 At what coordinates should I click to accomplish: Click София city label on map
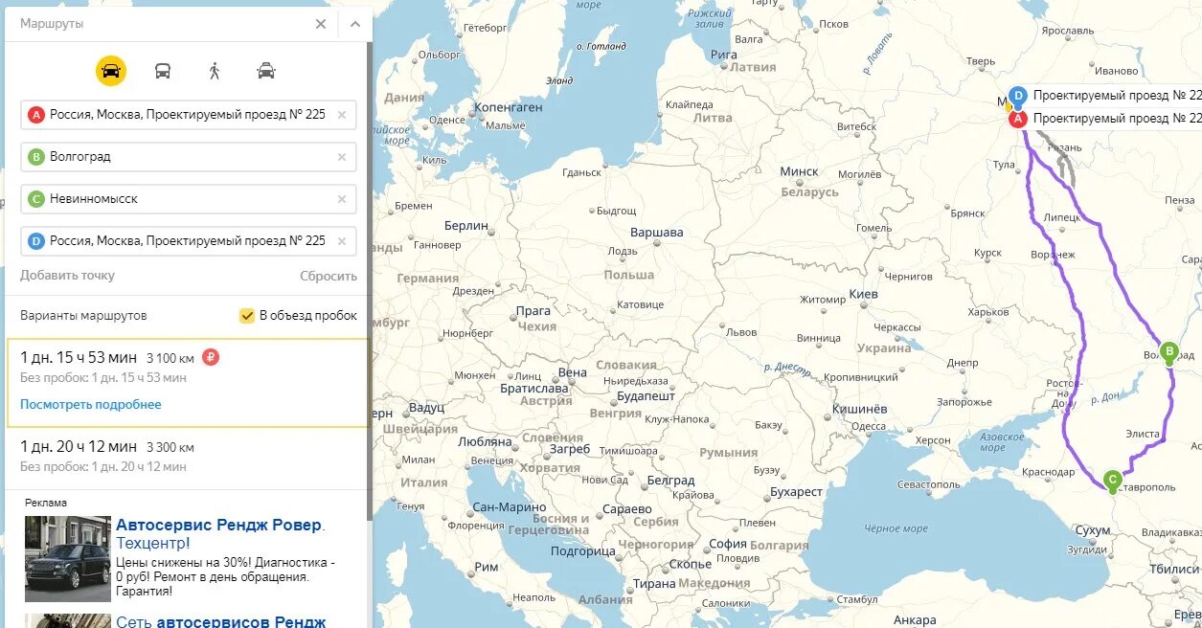point(728,544)
